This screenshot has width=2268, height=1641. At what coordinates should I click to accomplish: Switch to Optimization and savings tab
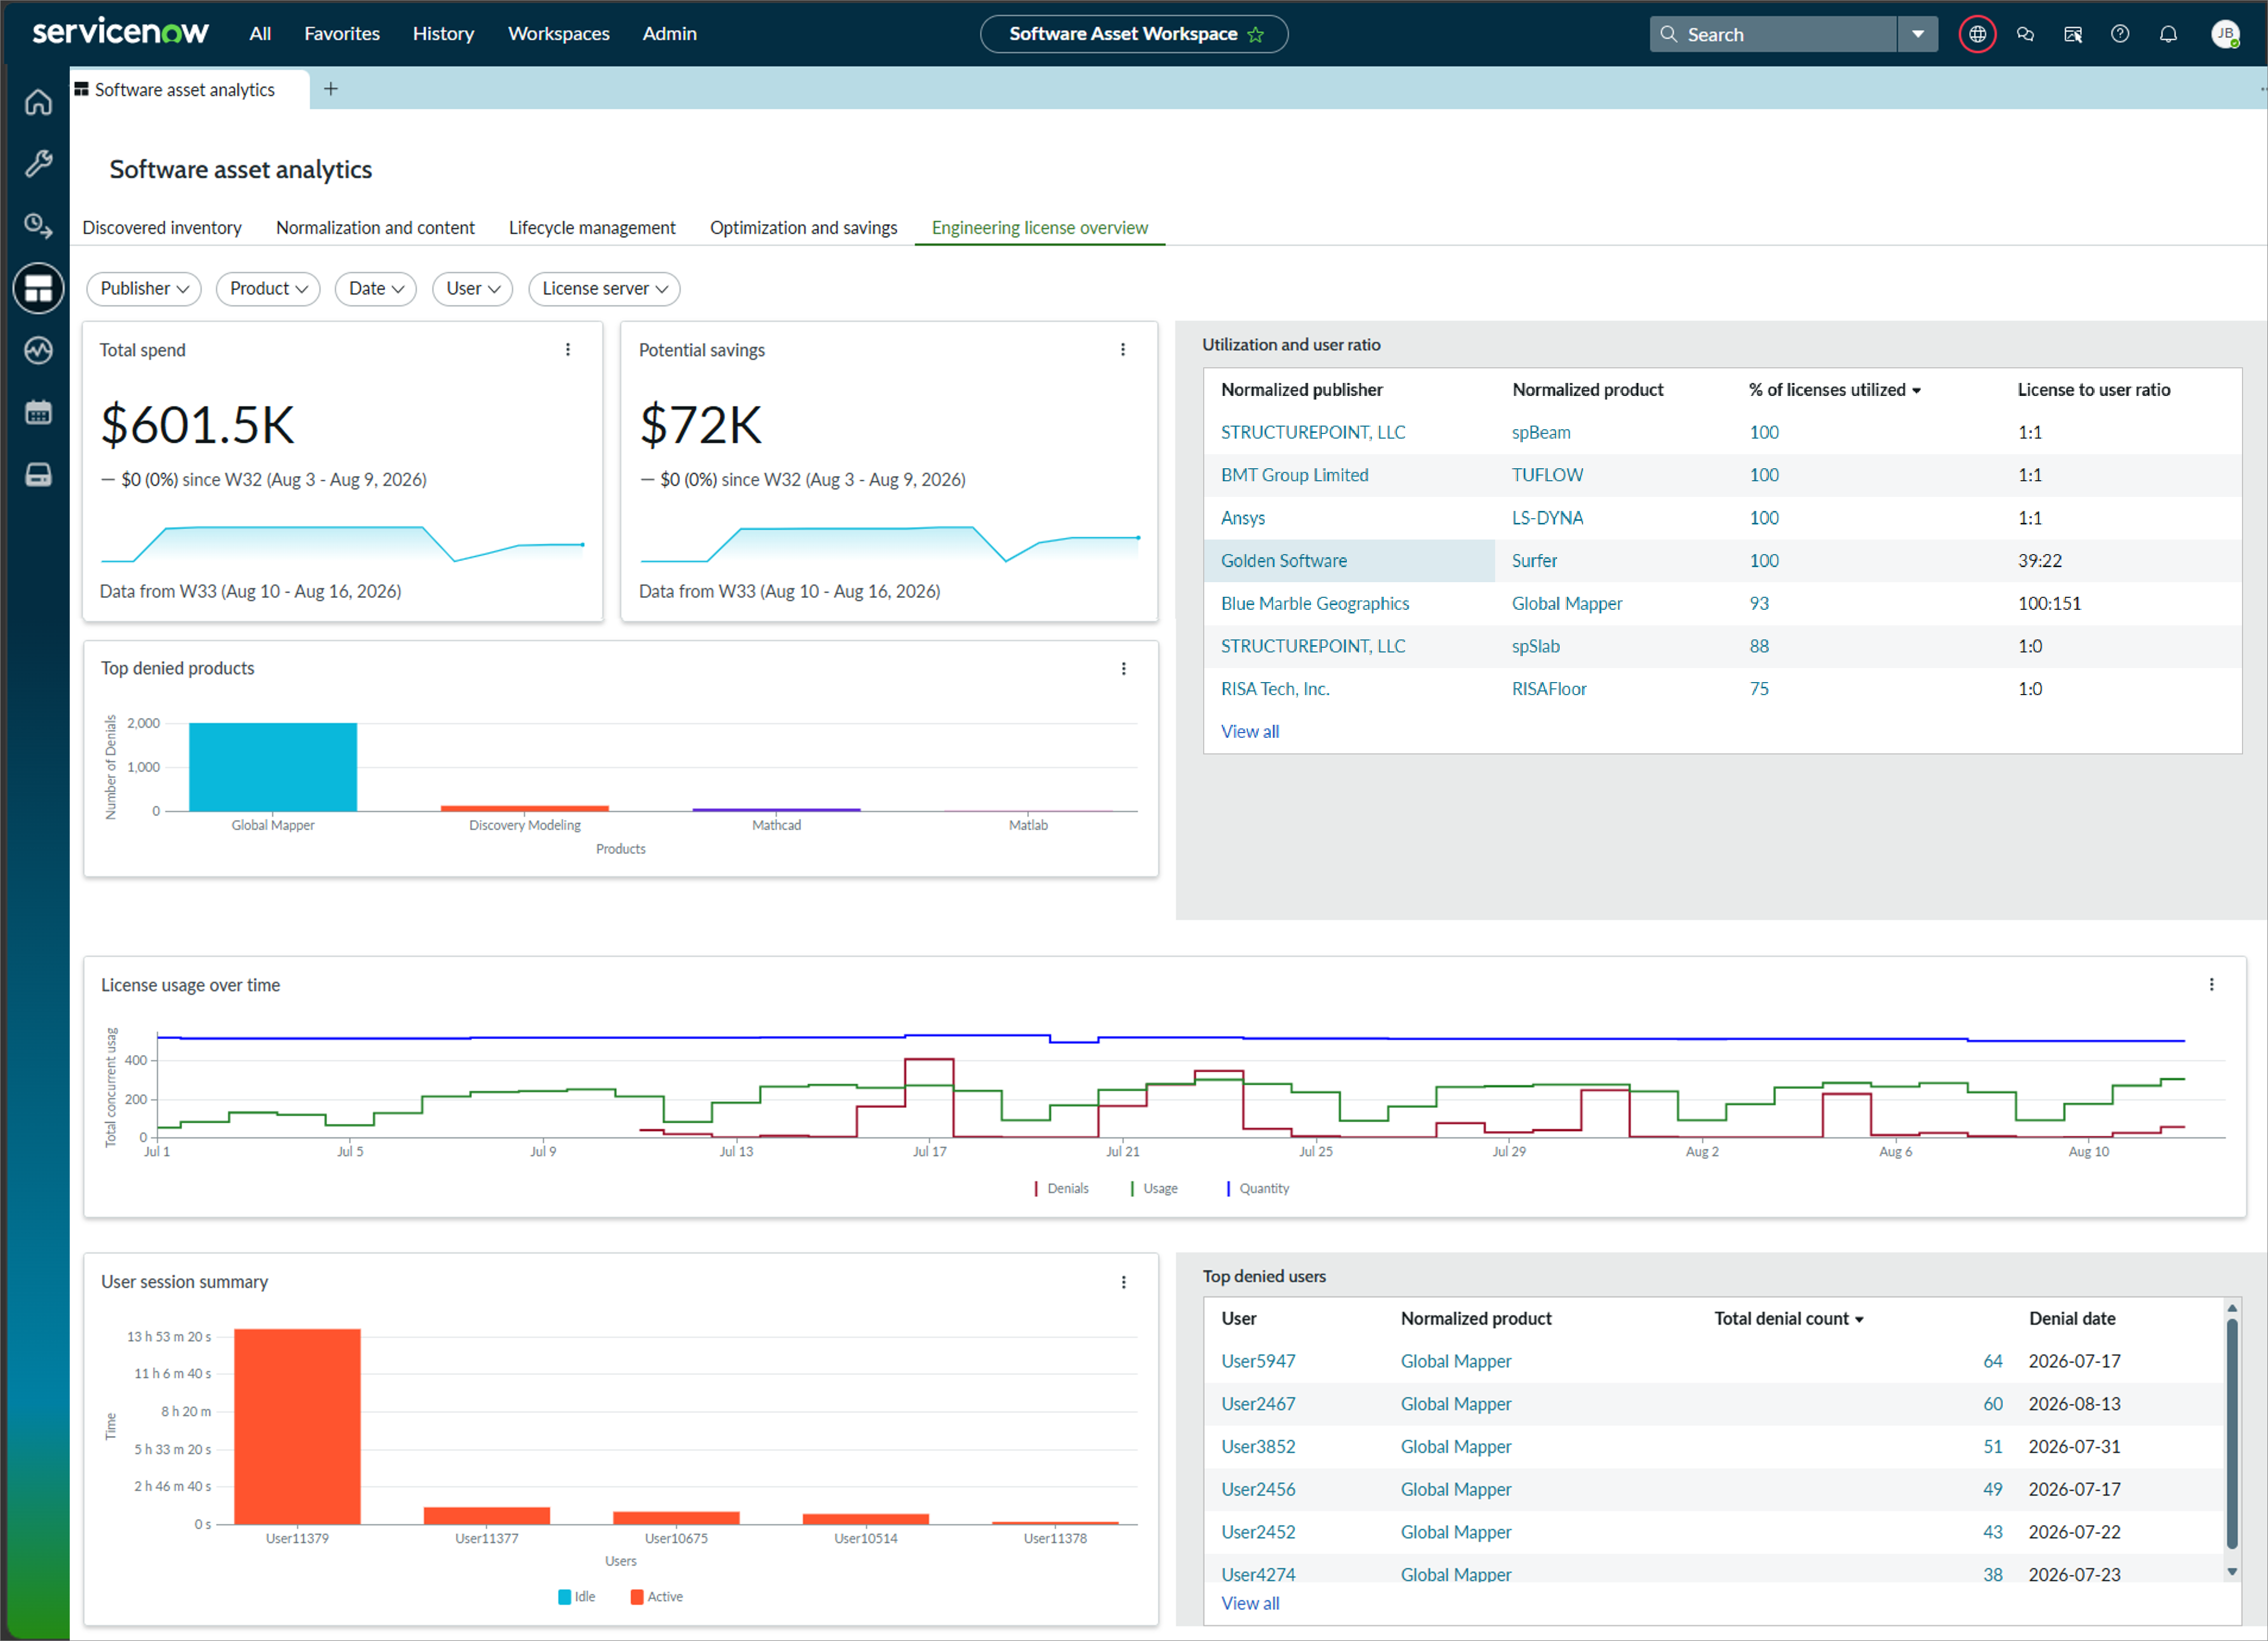click(803, 227)
